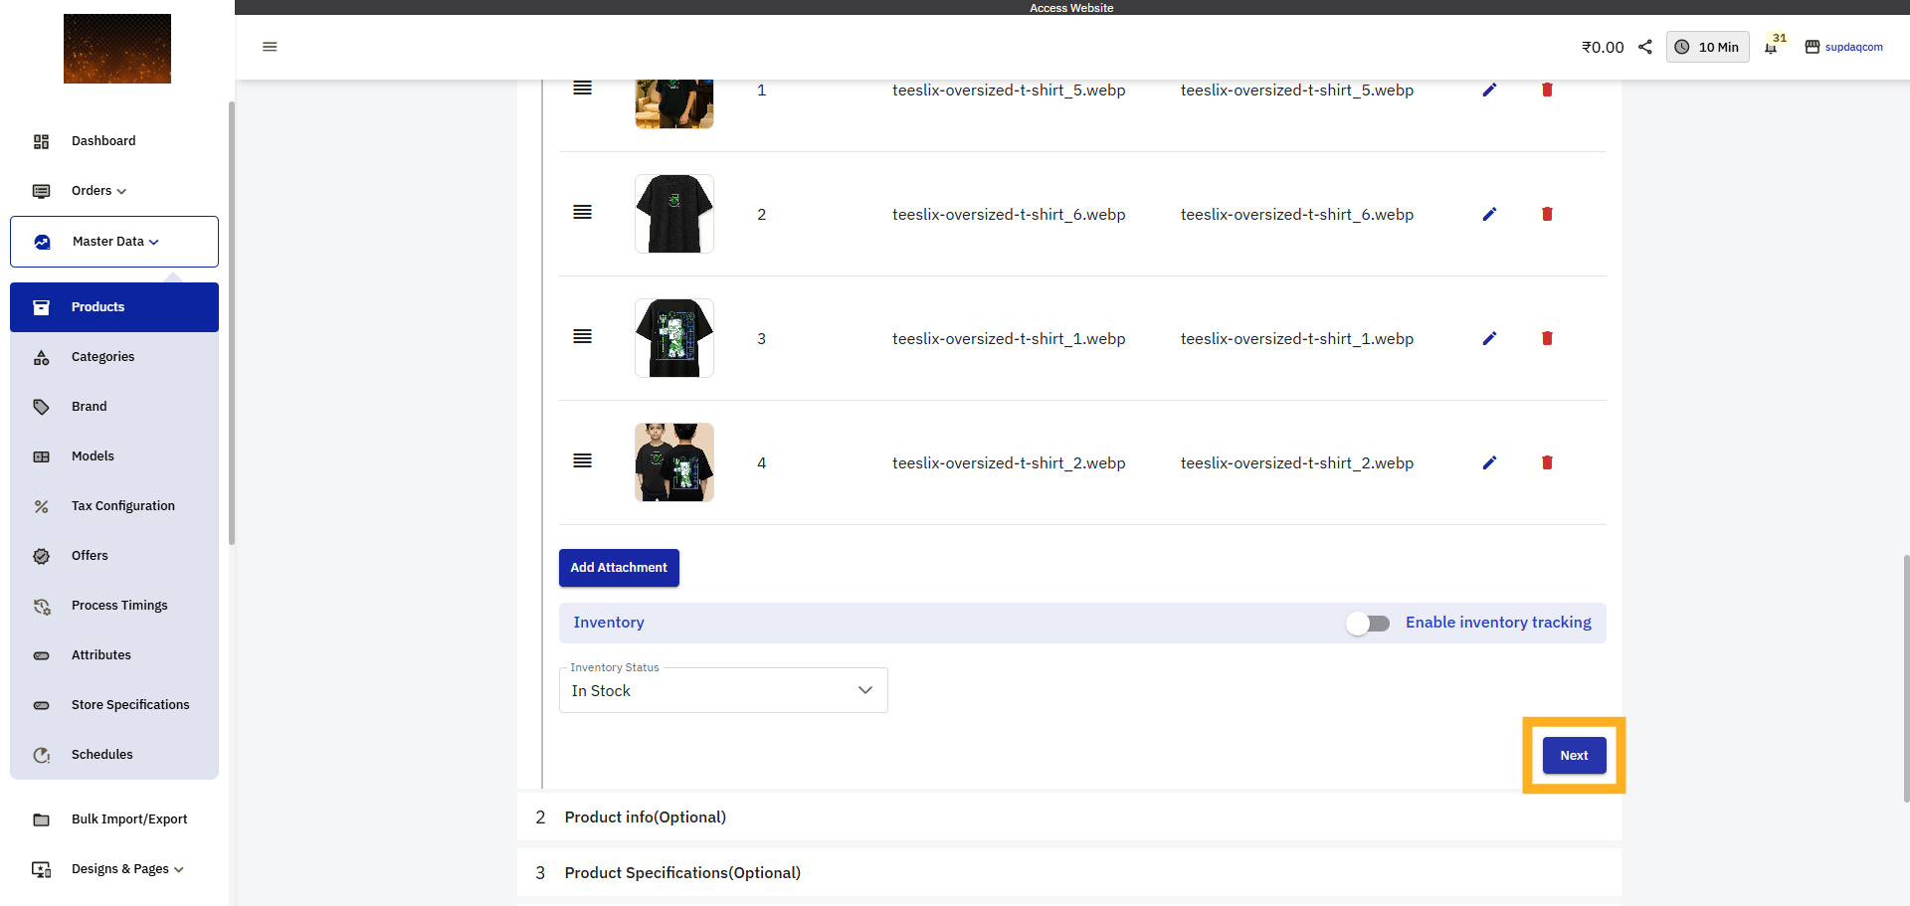This screenshot has width=1910, height=906.
Task: Click reorder handle for teeslix-oversized-t-shirt_1.webp row
Action: pos(583,336)
